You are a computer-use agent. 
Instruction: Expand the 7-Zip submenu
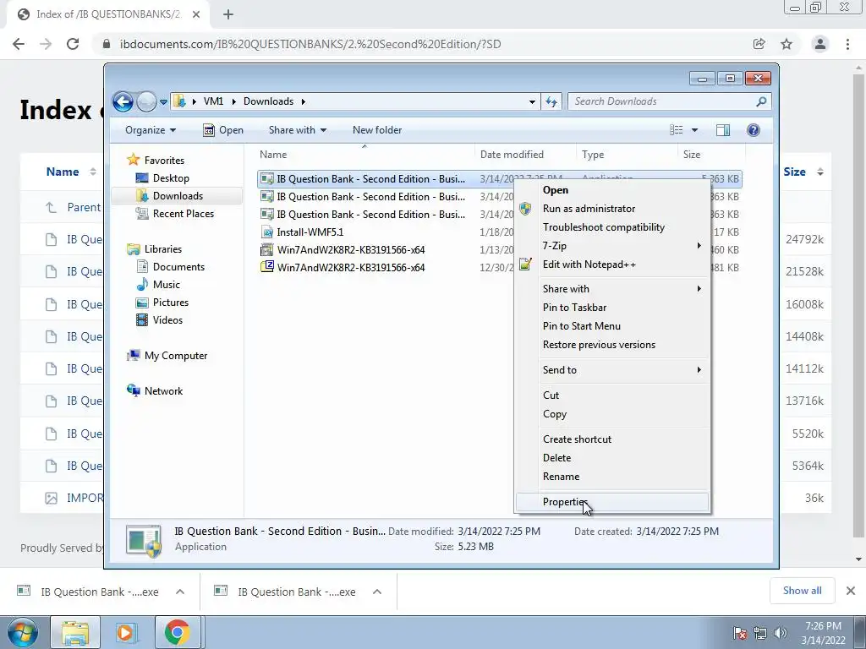tap(612, 246)
